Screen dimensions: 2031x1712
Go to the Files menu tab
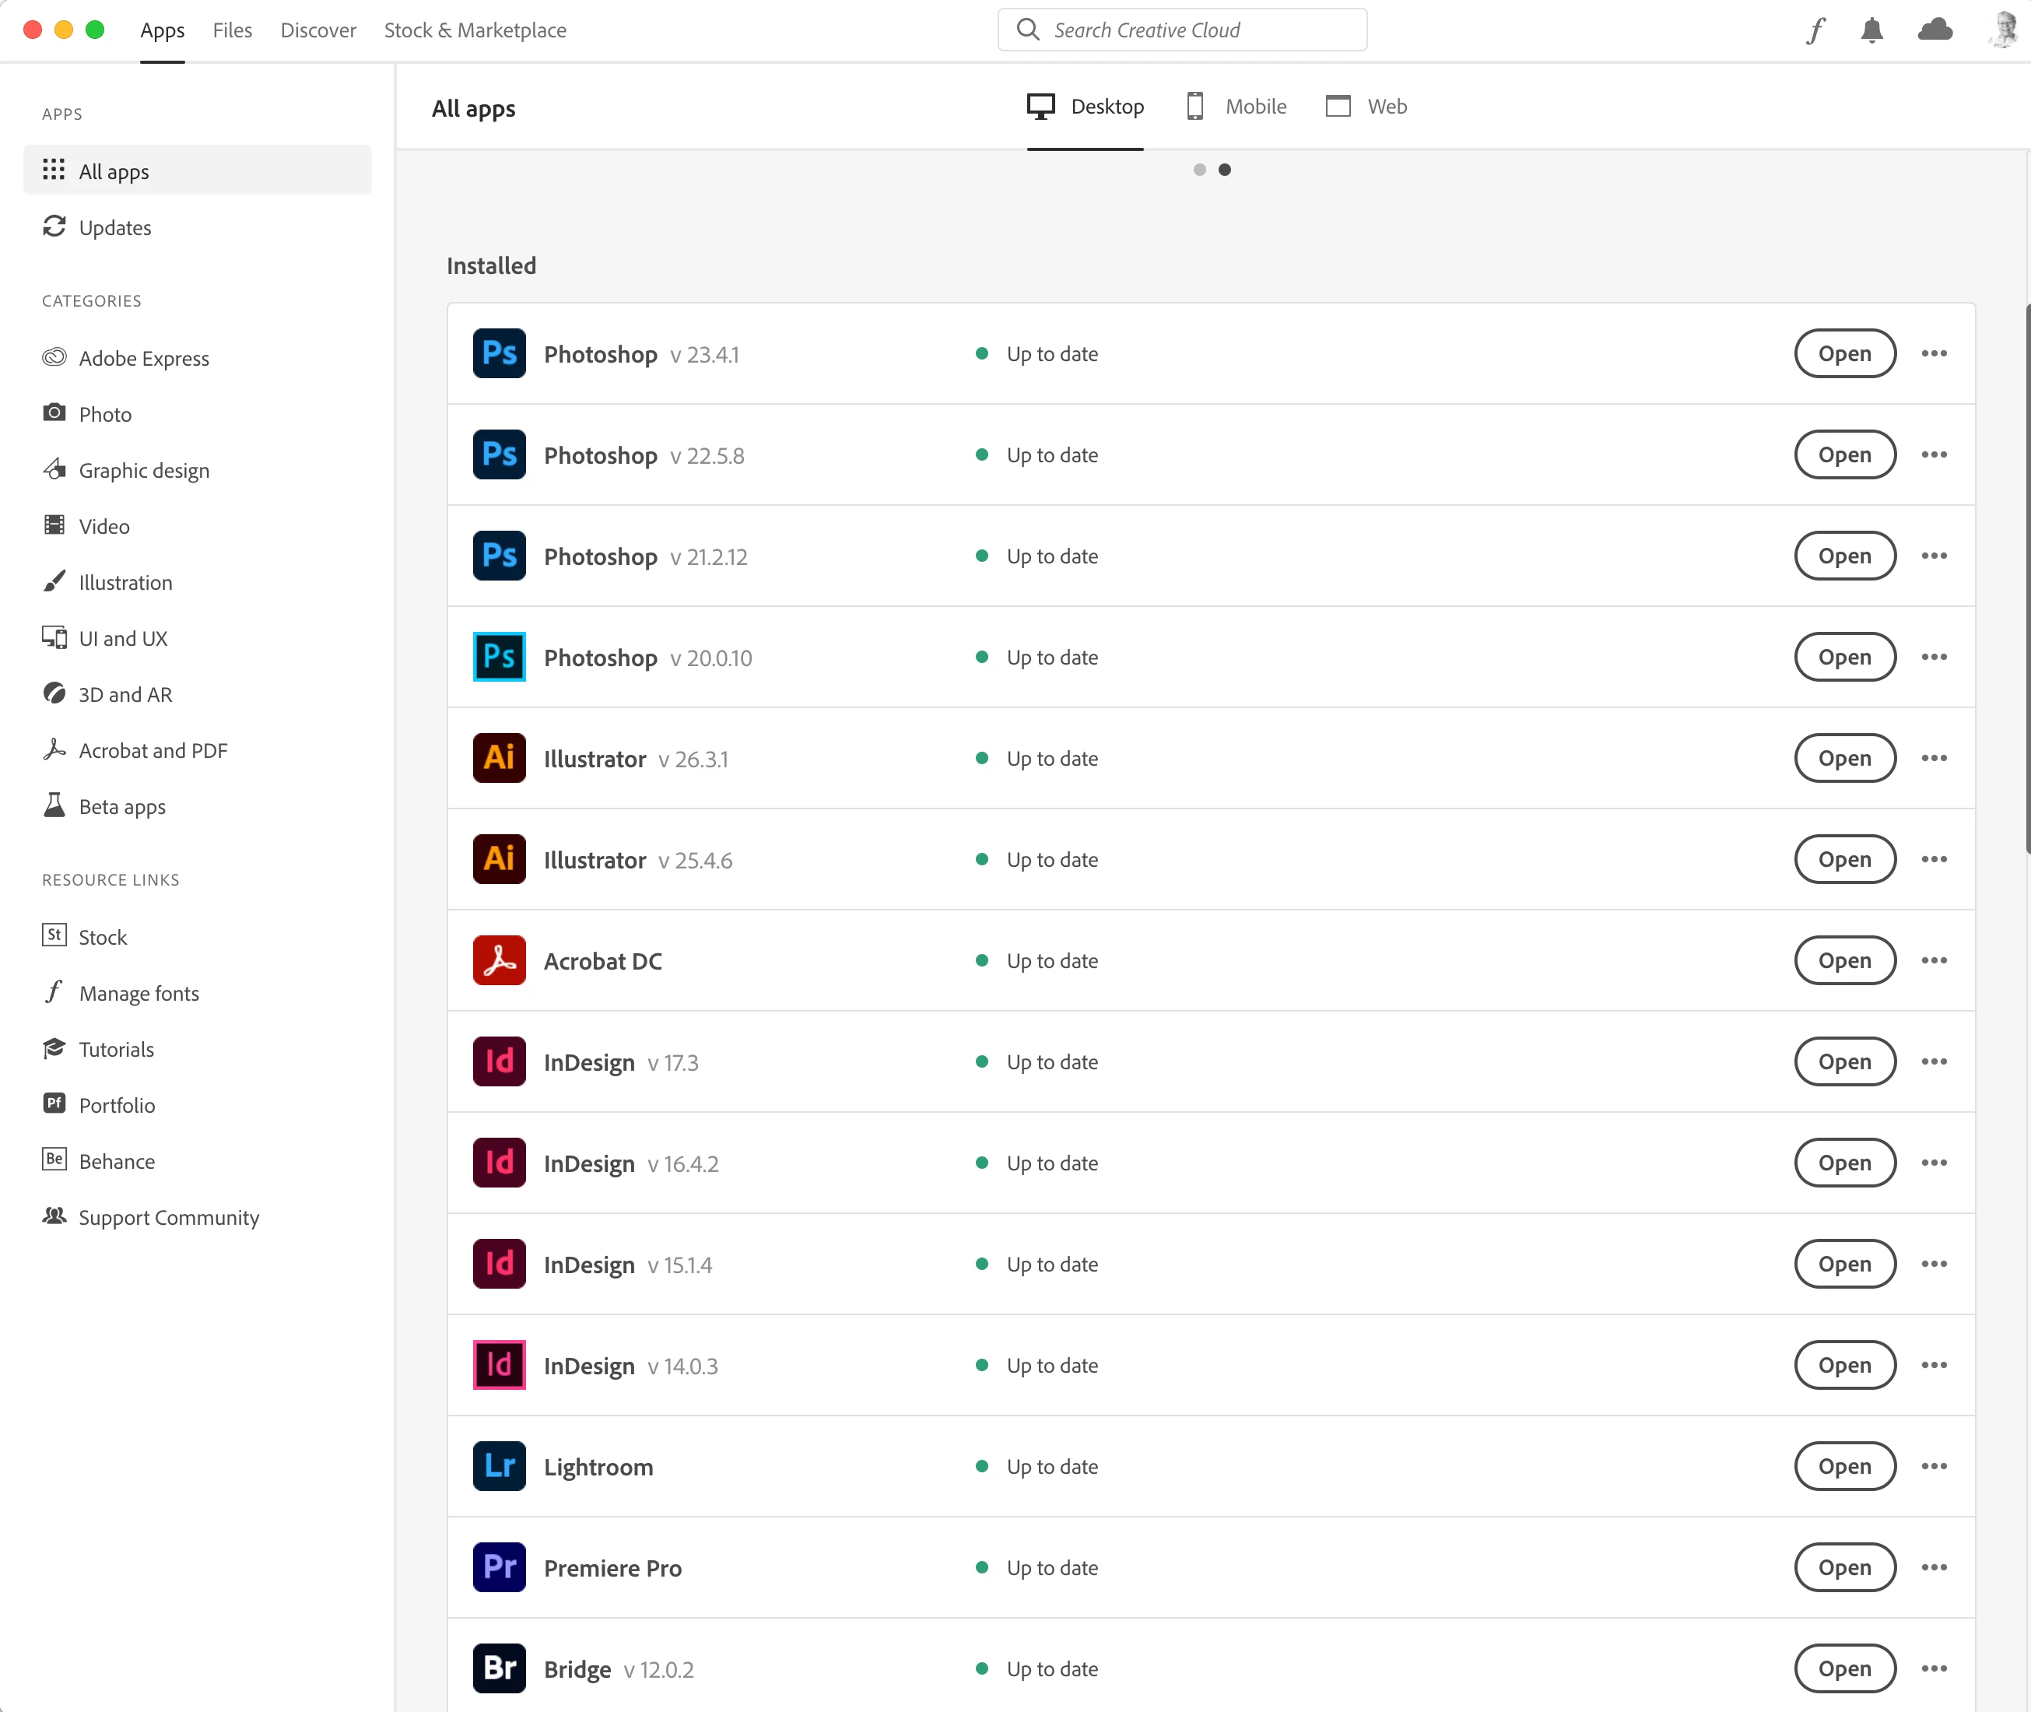232,30
